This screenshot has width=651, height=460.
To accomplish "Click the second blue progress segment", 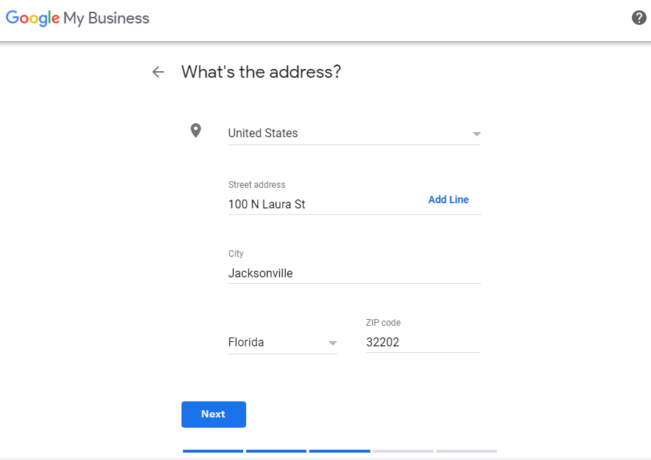I will [x=276, y=451].
